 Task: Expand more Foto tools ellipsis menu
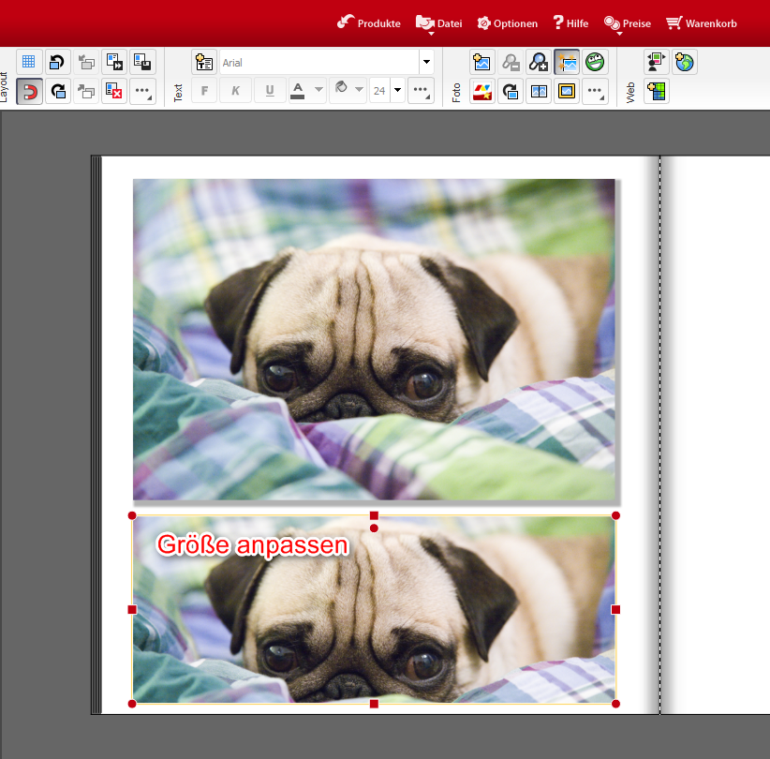pos(595,91)
